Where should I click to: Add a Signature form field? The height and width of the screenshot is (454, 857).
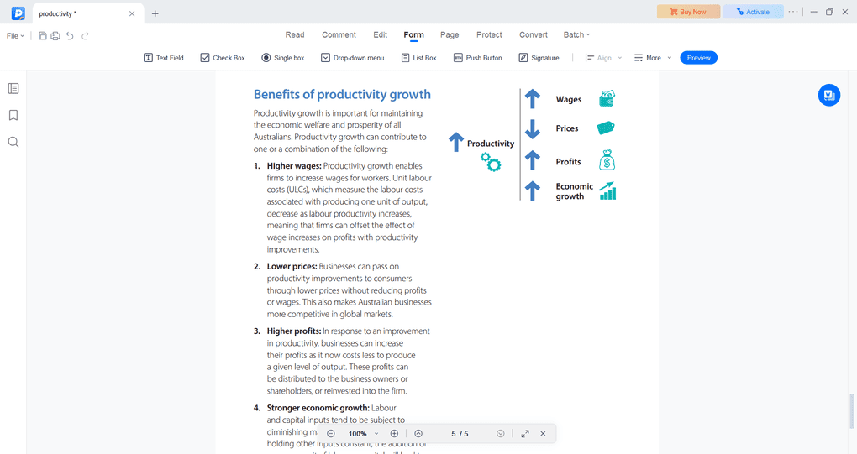[539, 58]
